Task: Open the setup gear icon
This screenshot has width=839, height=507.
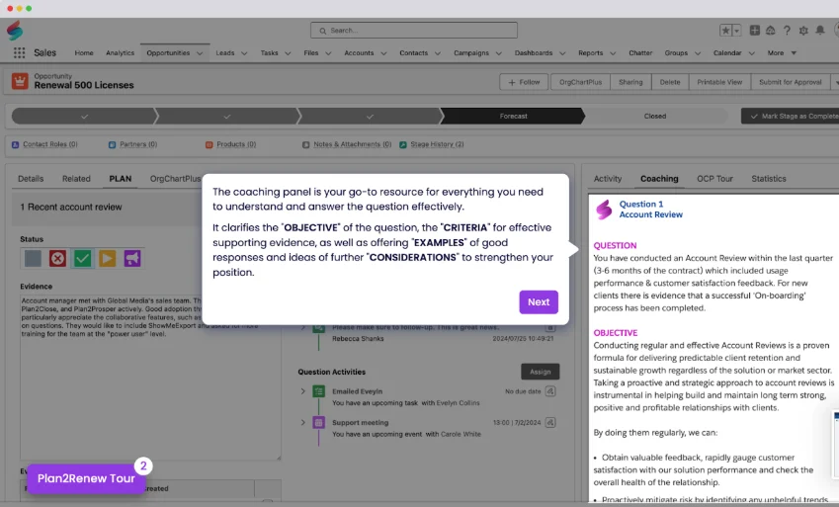Action: coord(802,31)
